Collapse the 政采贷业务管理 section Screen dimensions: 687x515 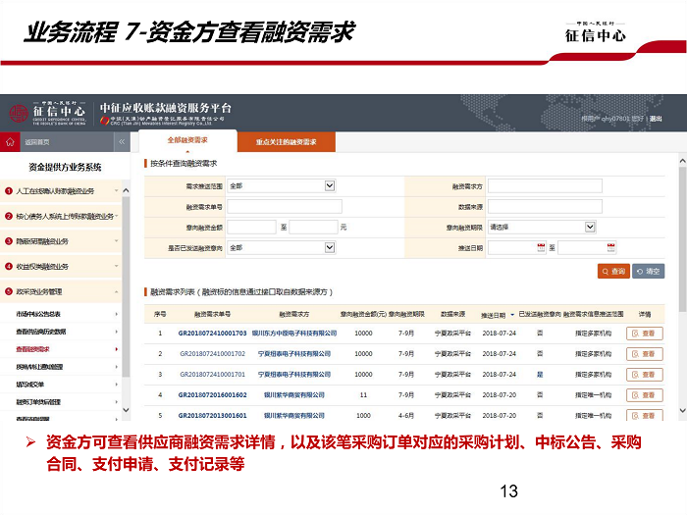[117, 291]
